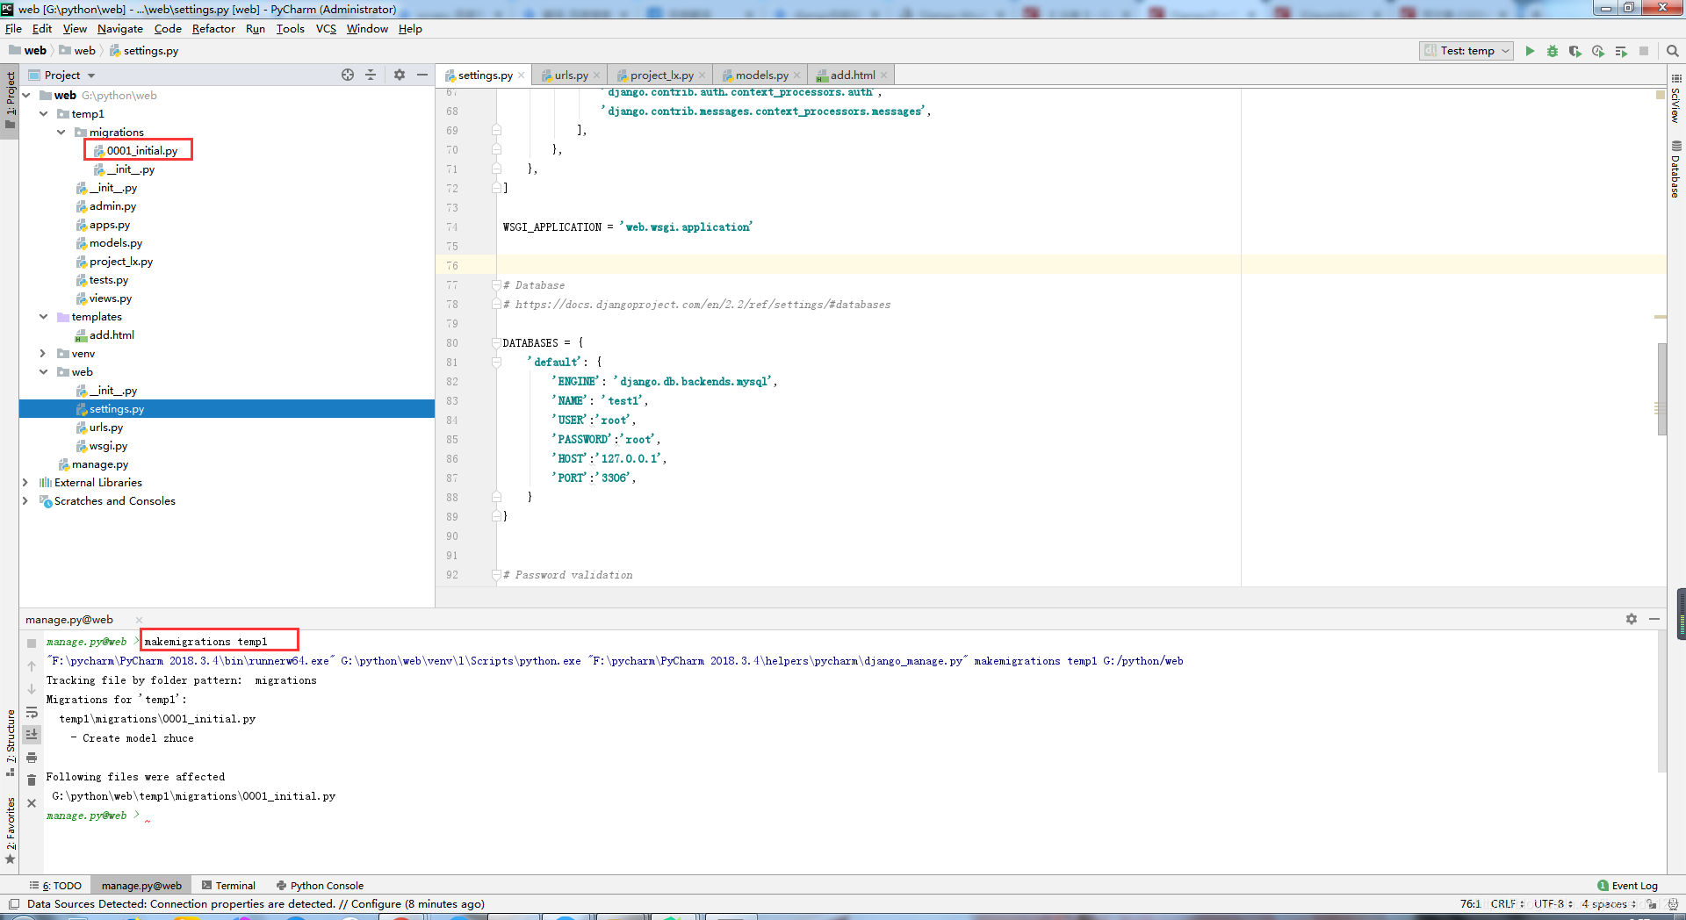The height and width of the screenshot is (920, 1686).
Task: Open the SciView tool window
Action: 1676,99
